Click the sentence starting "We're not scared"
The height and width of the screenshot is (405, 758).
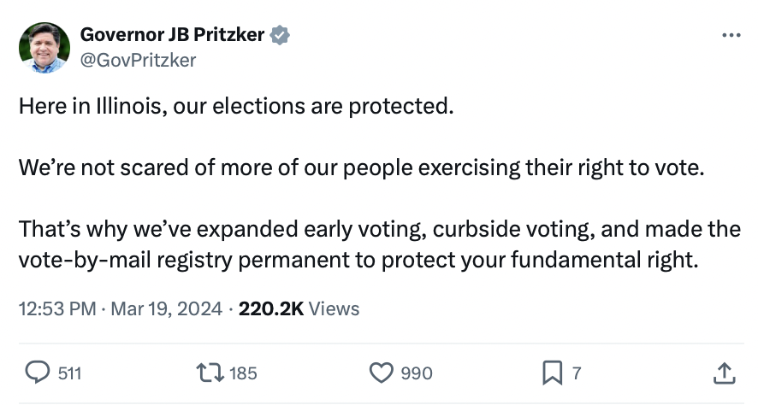pyautogui.click(x=360, y=168)
